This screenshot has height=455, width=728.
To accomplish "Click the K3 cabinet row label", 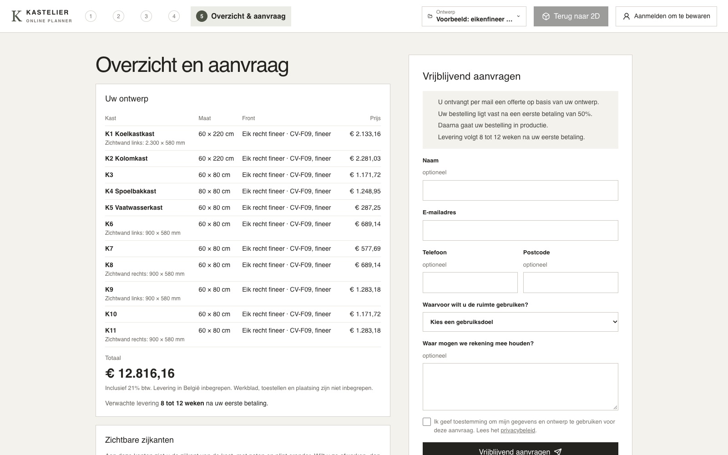I will (x=109, y=175).
